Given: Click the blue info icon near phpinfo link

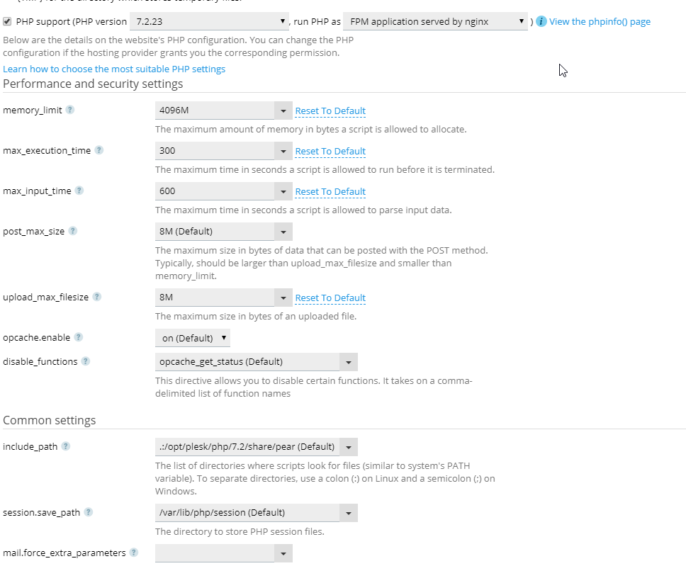Looking at the screenshot, I should tap(541, 21).
